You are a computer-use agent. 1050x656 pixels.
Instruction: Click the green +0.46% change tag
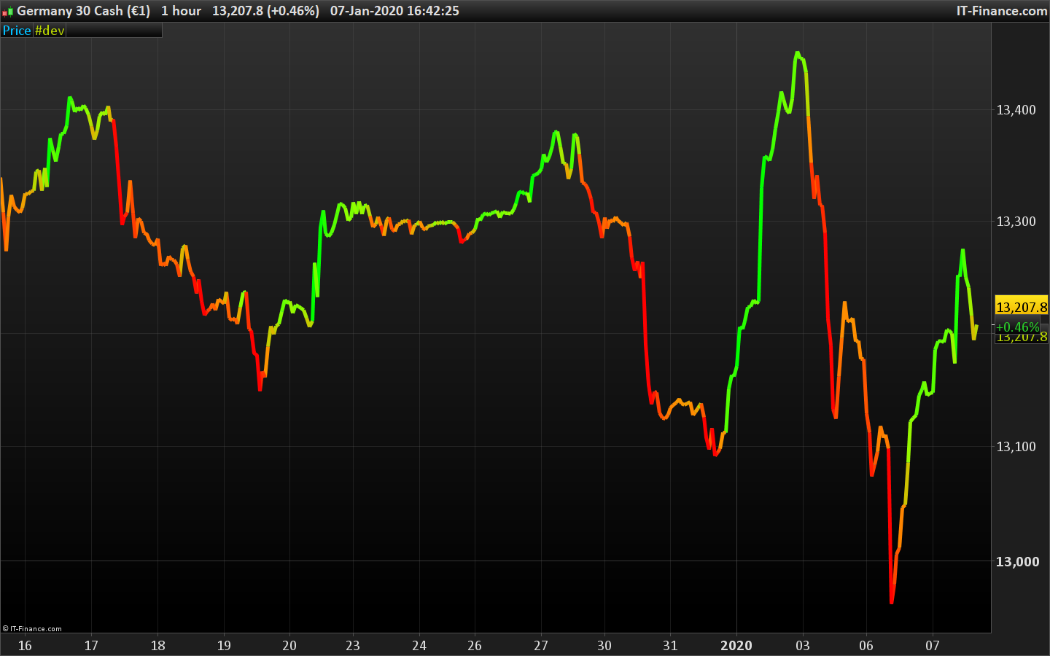[x=1017, y=327]
